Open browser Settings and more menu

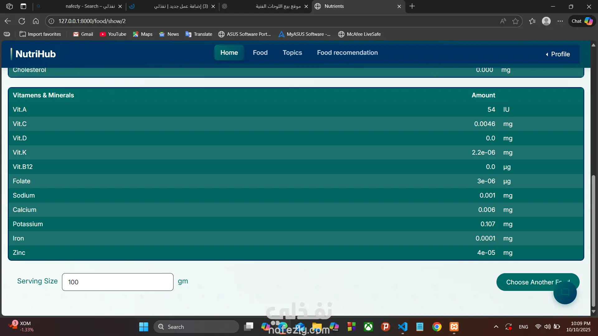[560, 21]
